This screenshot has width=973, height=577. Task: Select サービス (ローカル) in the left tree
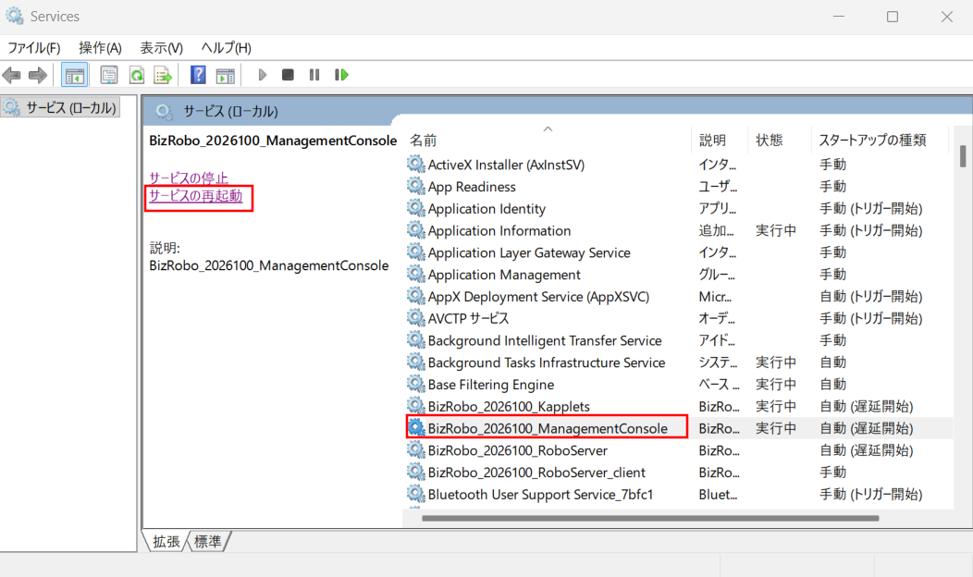point(60,107)
